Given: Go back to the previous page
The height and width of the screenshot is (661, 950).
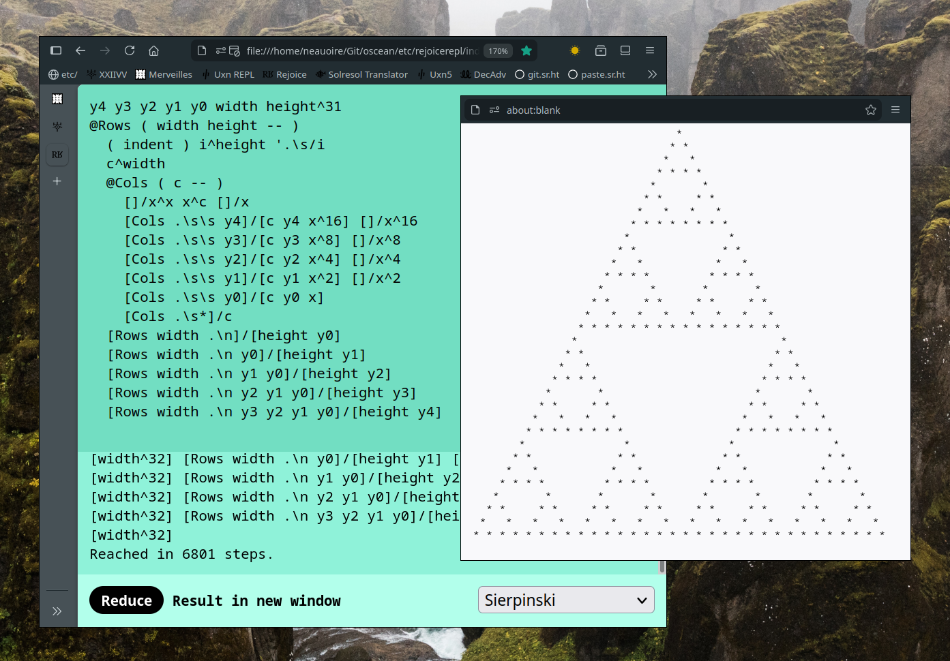Looking at the screenshot, I should [x=80, y=50].
